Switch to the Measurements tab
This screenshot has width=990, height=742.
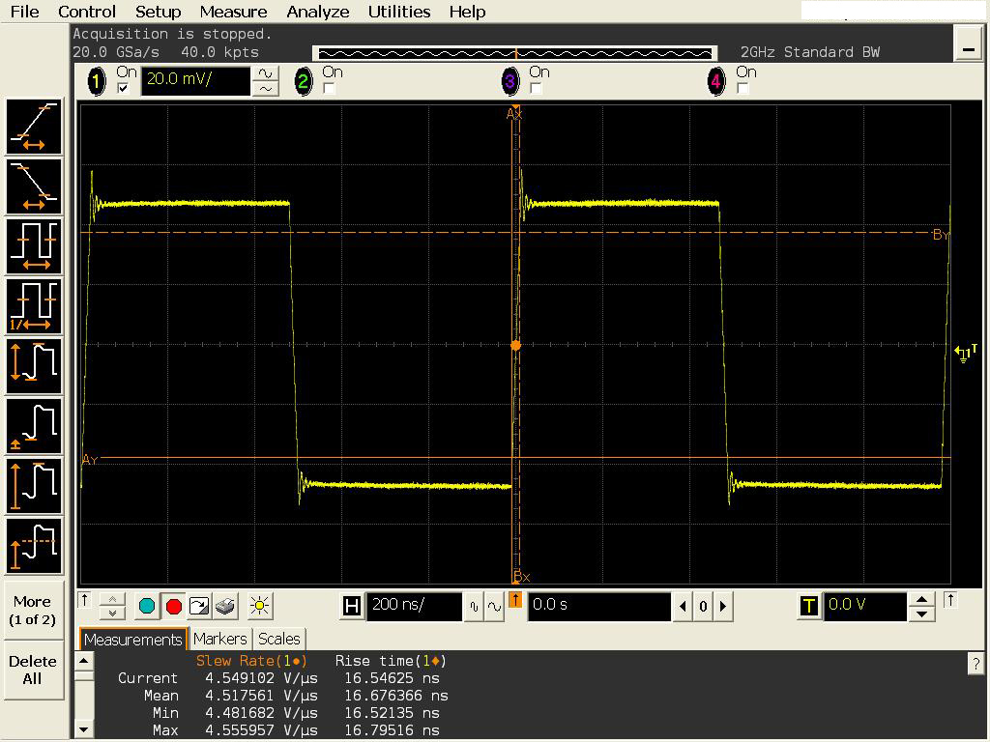tap(133, 640)
